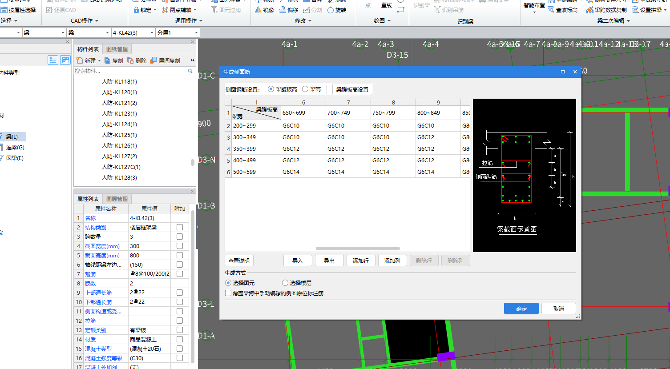
Task: Click the 新建 new component icon
Action: (80, 60)
